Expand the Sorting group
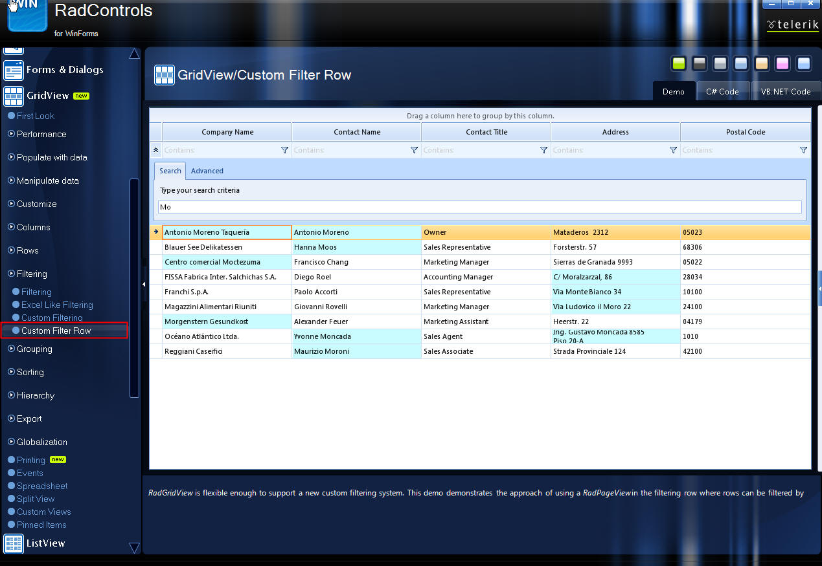 [x=11, y=372]
